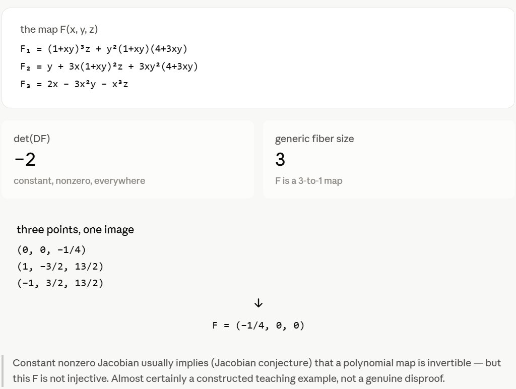Click the down arrow above F result
Viewport: 516px width, 389px height.
click(x=259, y=303)
